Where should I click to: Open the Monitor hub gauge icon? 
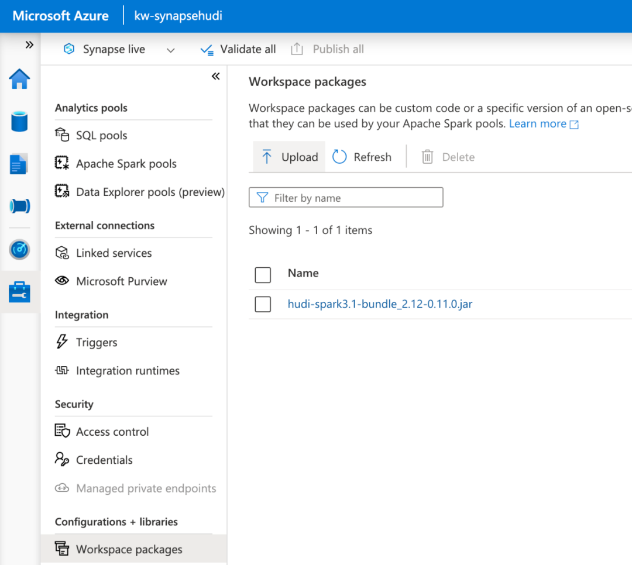tap(19, 250)
